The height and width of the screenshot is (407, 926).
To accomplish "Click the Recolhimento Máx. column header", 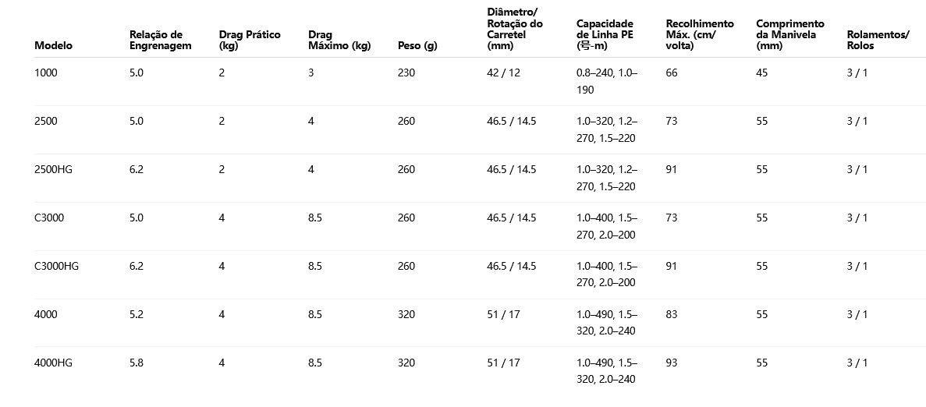I will coord(700,34).
